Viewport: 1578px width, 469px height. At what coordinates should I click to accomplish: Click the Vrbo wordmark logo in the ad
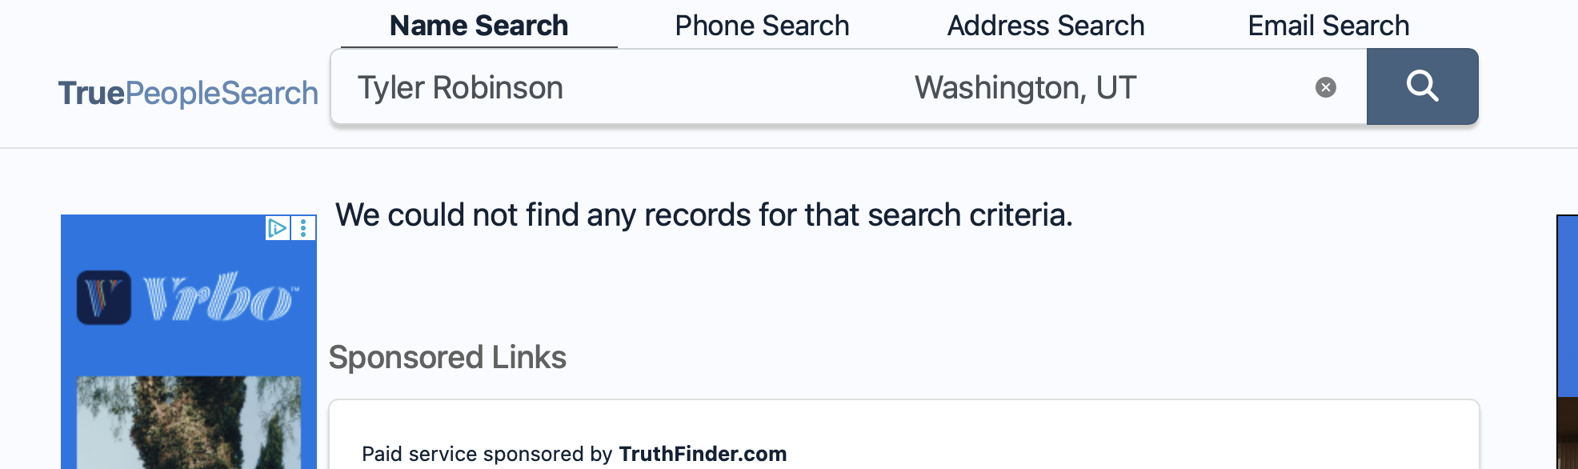(220, 298)
